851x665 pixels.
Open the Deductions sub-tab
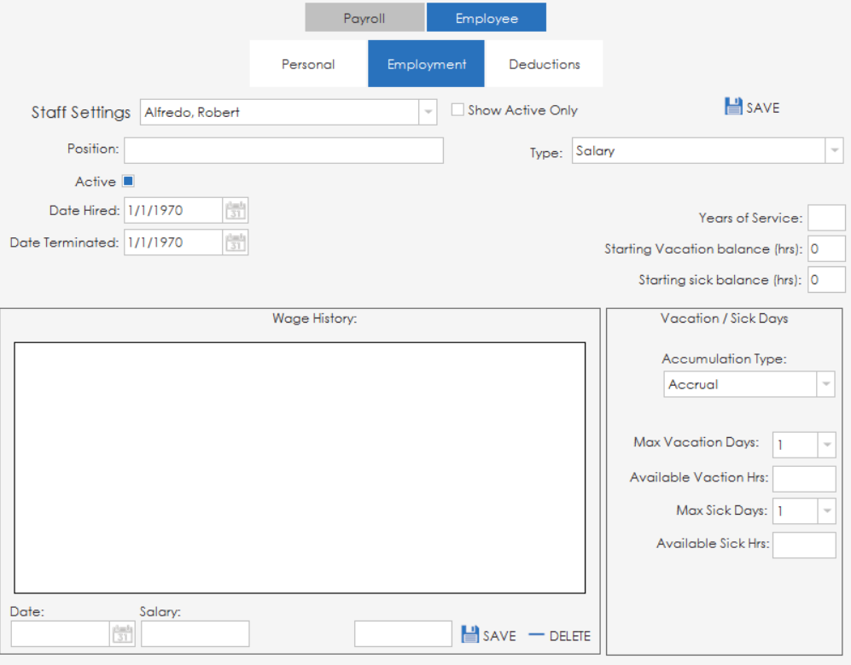[x=544, y=63]
